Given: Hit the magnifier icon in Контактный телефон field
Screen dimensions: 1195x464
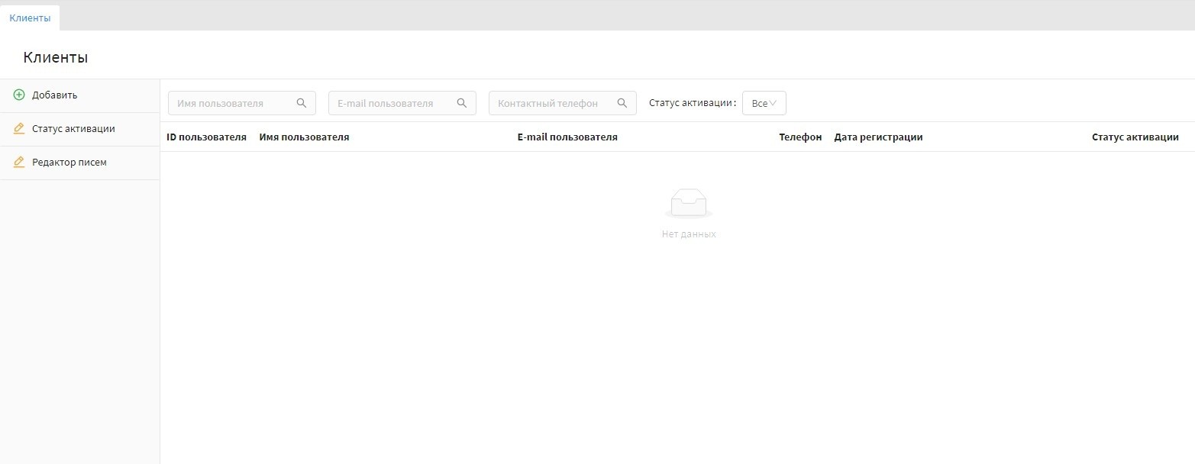Looking at the screenshot, I should pyautogui.click(x=622, y=103).
